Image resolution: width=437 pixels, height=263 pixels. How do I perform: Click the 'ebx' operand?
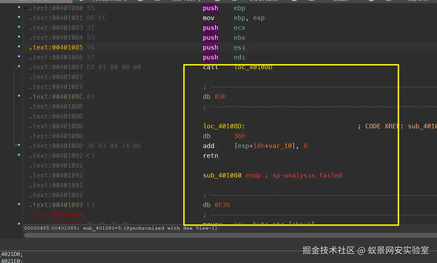point(239,38)
